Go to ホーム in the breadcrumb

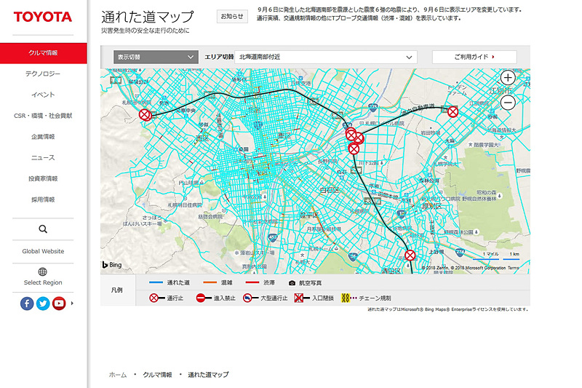coord(118,375)
